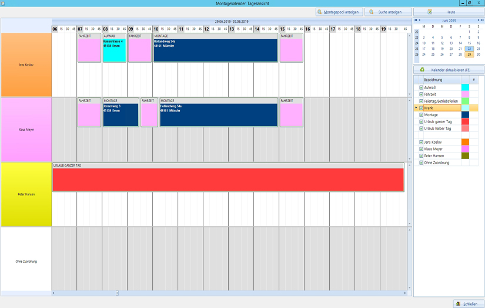The height and width of the screenshot is (308, 485).
Task: Disable the Peter Hansen checkbox
Action: pos(421,156)
